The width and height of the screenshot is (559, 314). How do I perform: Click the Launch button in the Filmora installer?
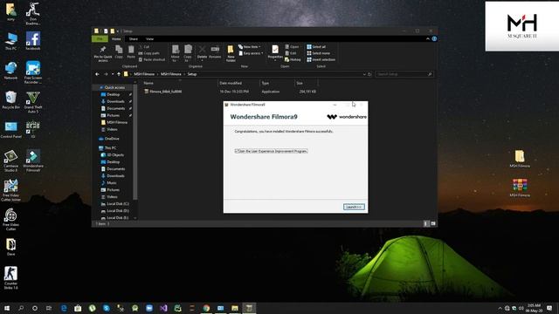(354, 207)
